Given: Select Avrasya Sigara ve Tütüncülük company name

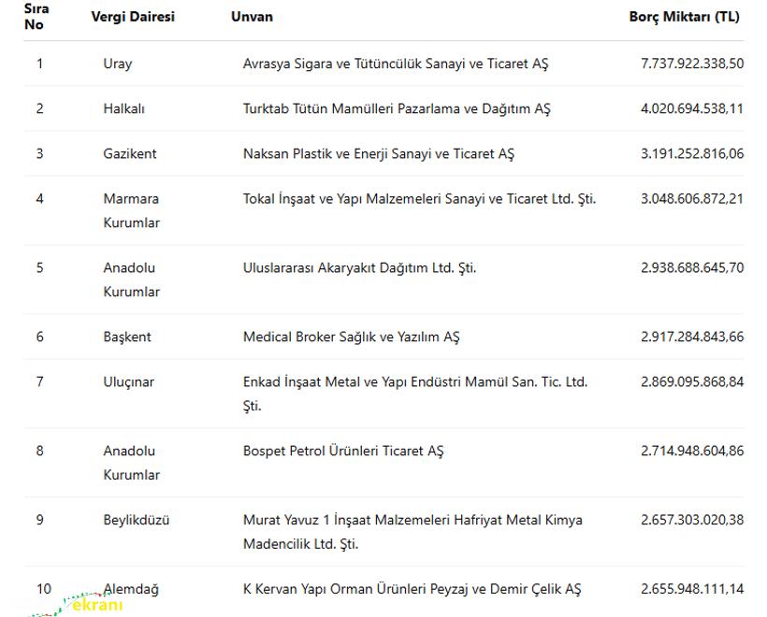Looking at the screenshot, I should tap(396, 64).
